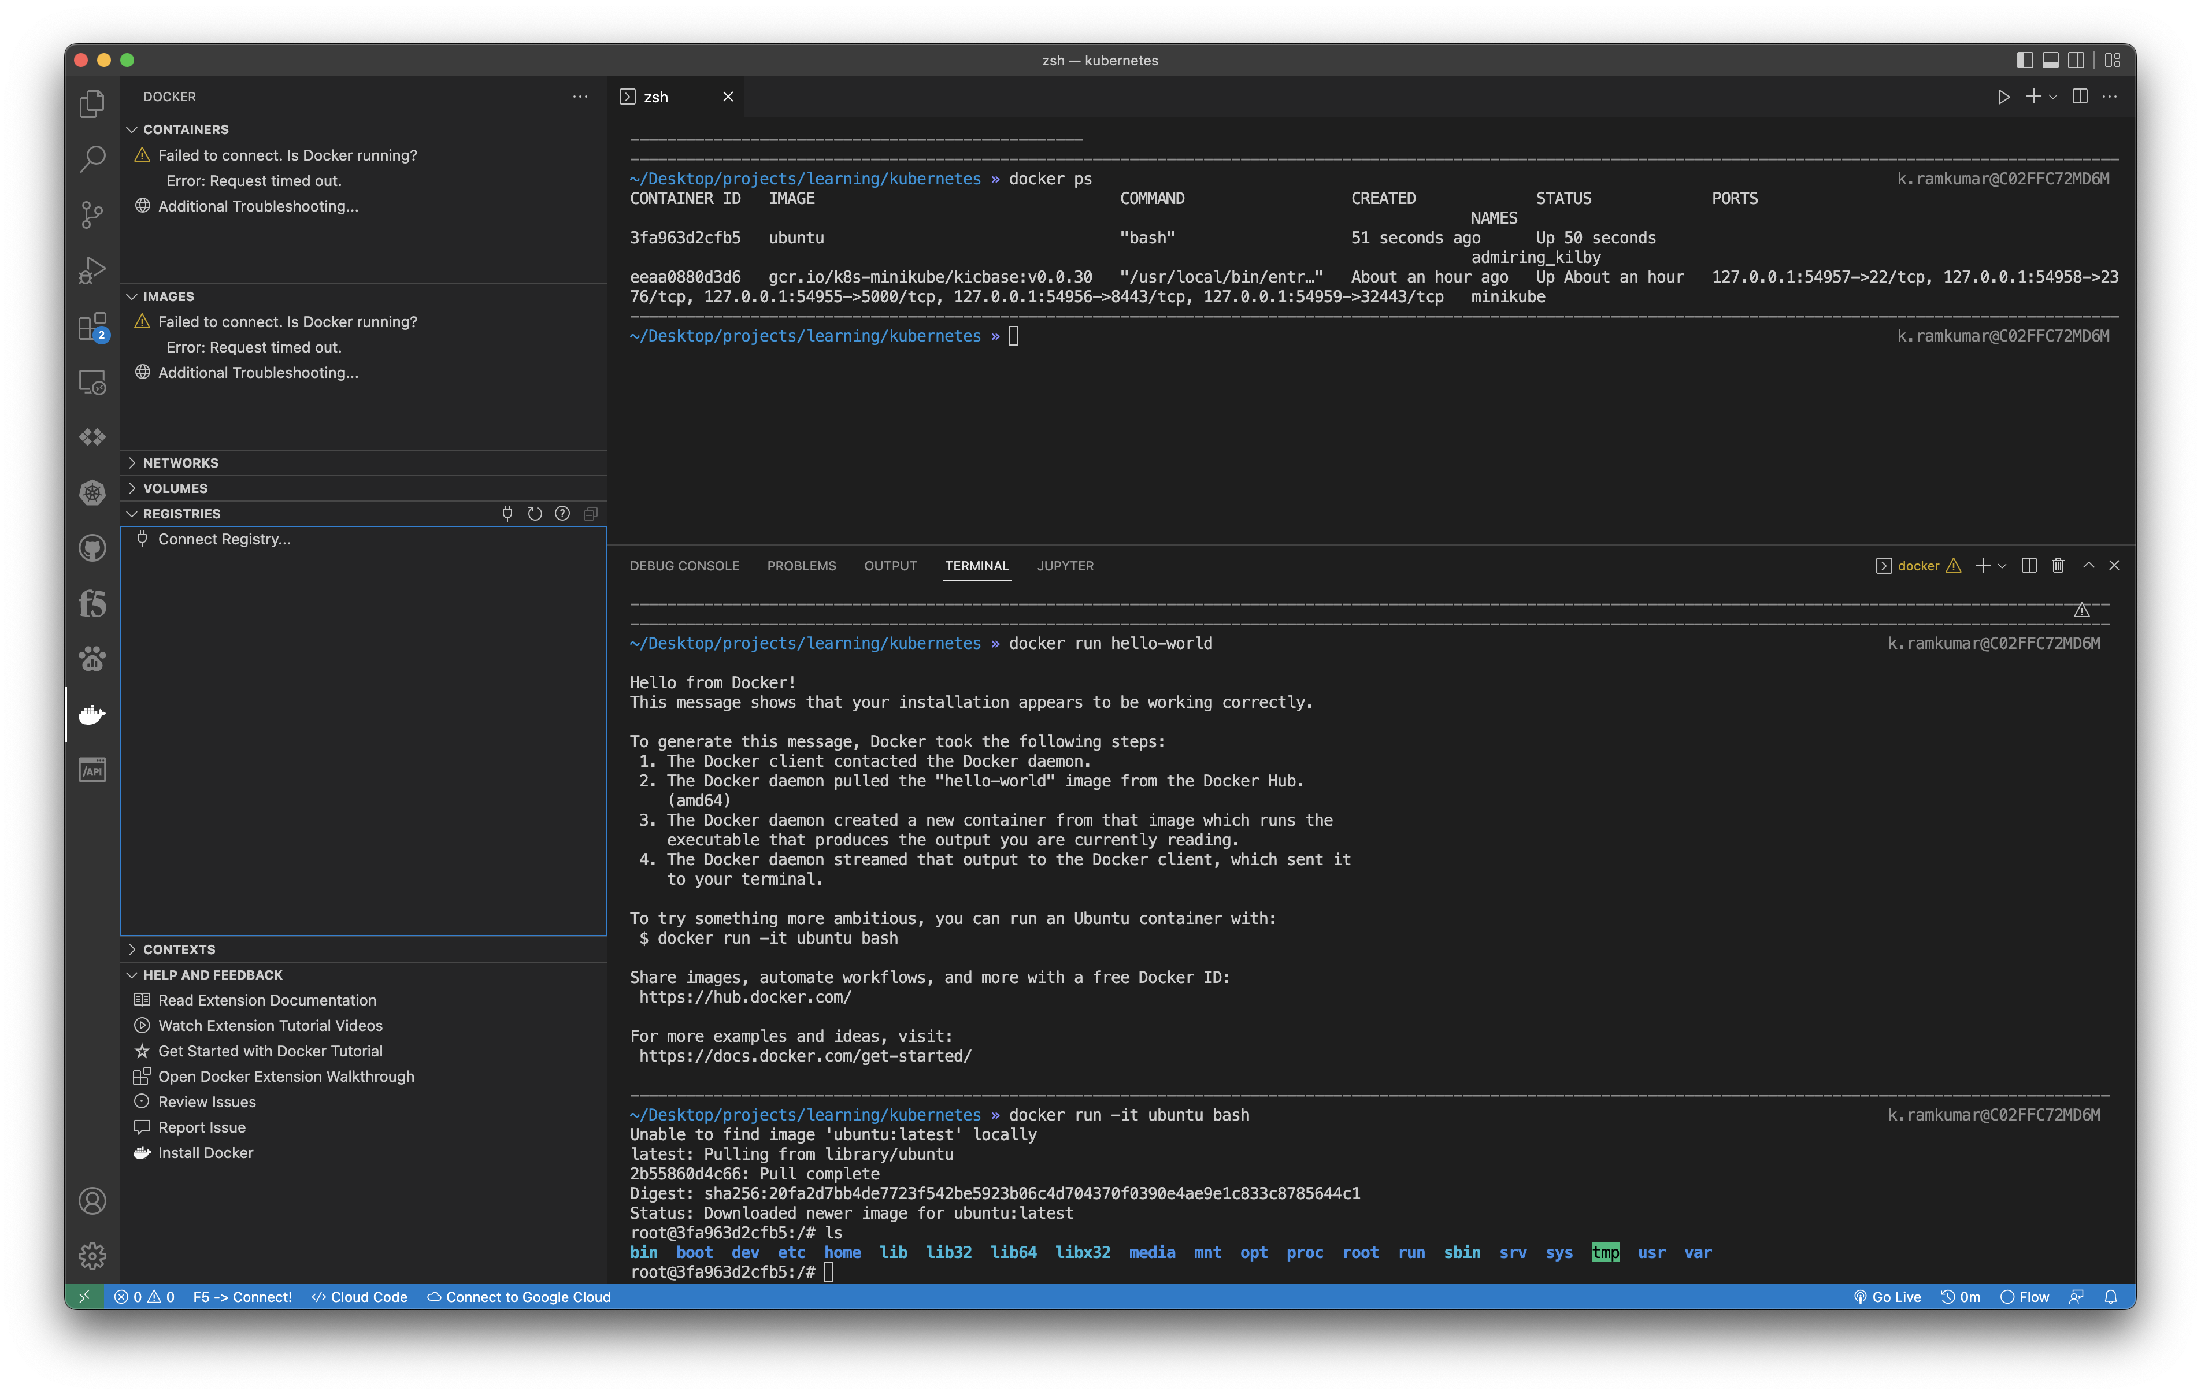Collapse the CONTAINERS section

[184, 129]
